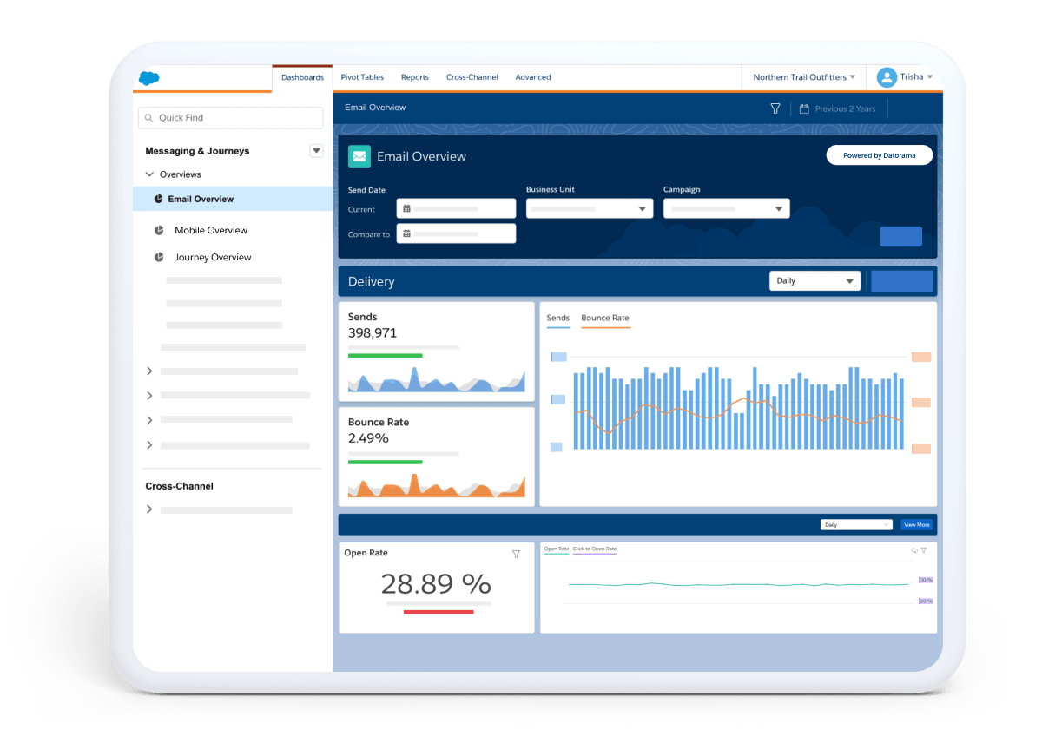Click the Open Rate card filter icon
The image size is (1042, 736).
[x=517, y=554]
